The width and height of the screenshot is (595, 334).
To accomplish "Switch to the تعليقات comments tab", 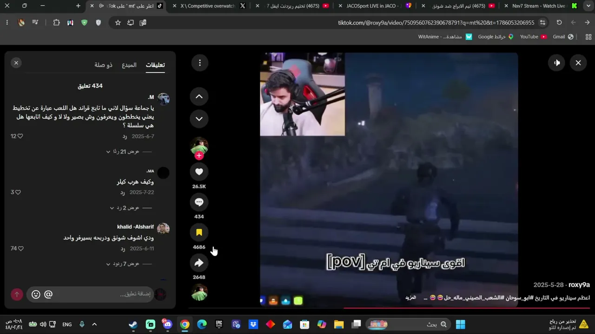I will tap(155, 65).
